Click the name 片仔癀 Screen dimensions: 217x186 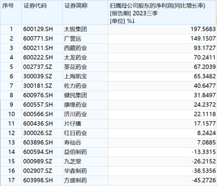coord(72,124)
